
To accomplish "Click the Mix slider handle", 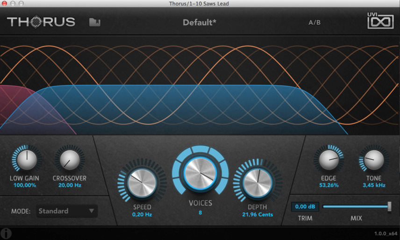I will [389, 206].
